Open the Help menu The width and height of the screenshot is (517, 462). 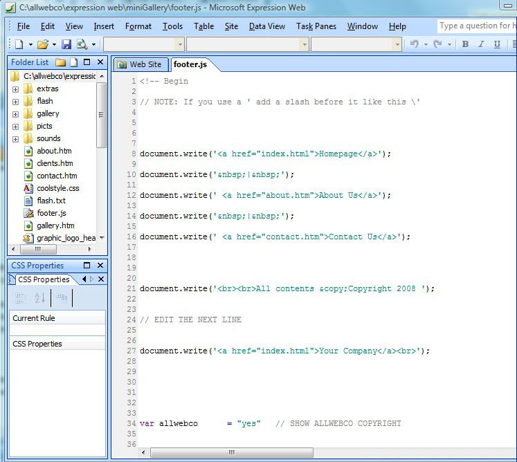(397, 26)
